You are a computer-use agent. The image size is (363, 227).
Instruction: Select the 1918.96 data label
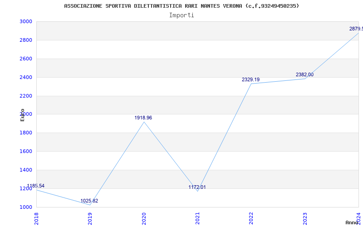(143, 118)
